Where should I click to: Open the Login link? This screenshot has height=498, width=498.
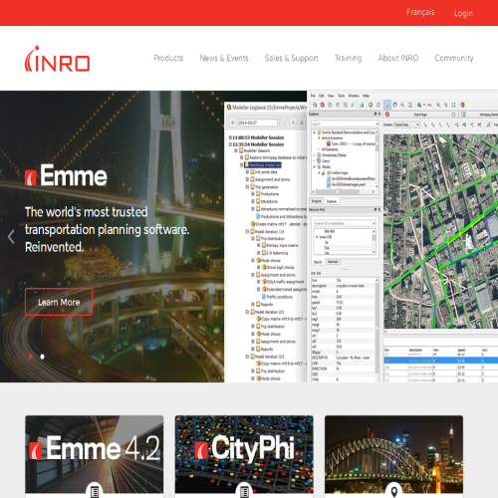(463, 13)
